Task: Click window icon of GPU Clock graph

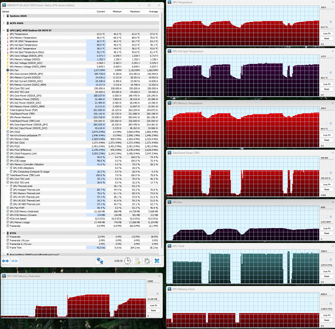Action: [x=169, y=246]
